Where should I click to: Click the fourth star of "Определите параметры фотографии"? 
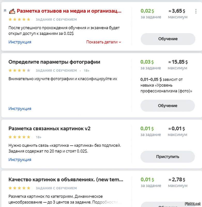pos(24,70)
